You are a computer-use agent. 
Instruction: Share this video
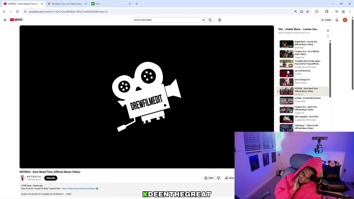[230, 178]
